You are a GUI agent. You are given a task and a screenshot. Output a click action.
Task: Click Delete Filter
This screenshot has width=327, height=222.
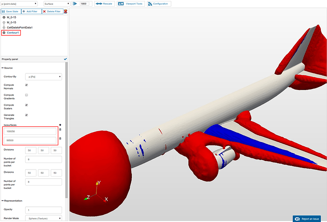(x=53, y=11)
